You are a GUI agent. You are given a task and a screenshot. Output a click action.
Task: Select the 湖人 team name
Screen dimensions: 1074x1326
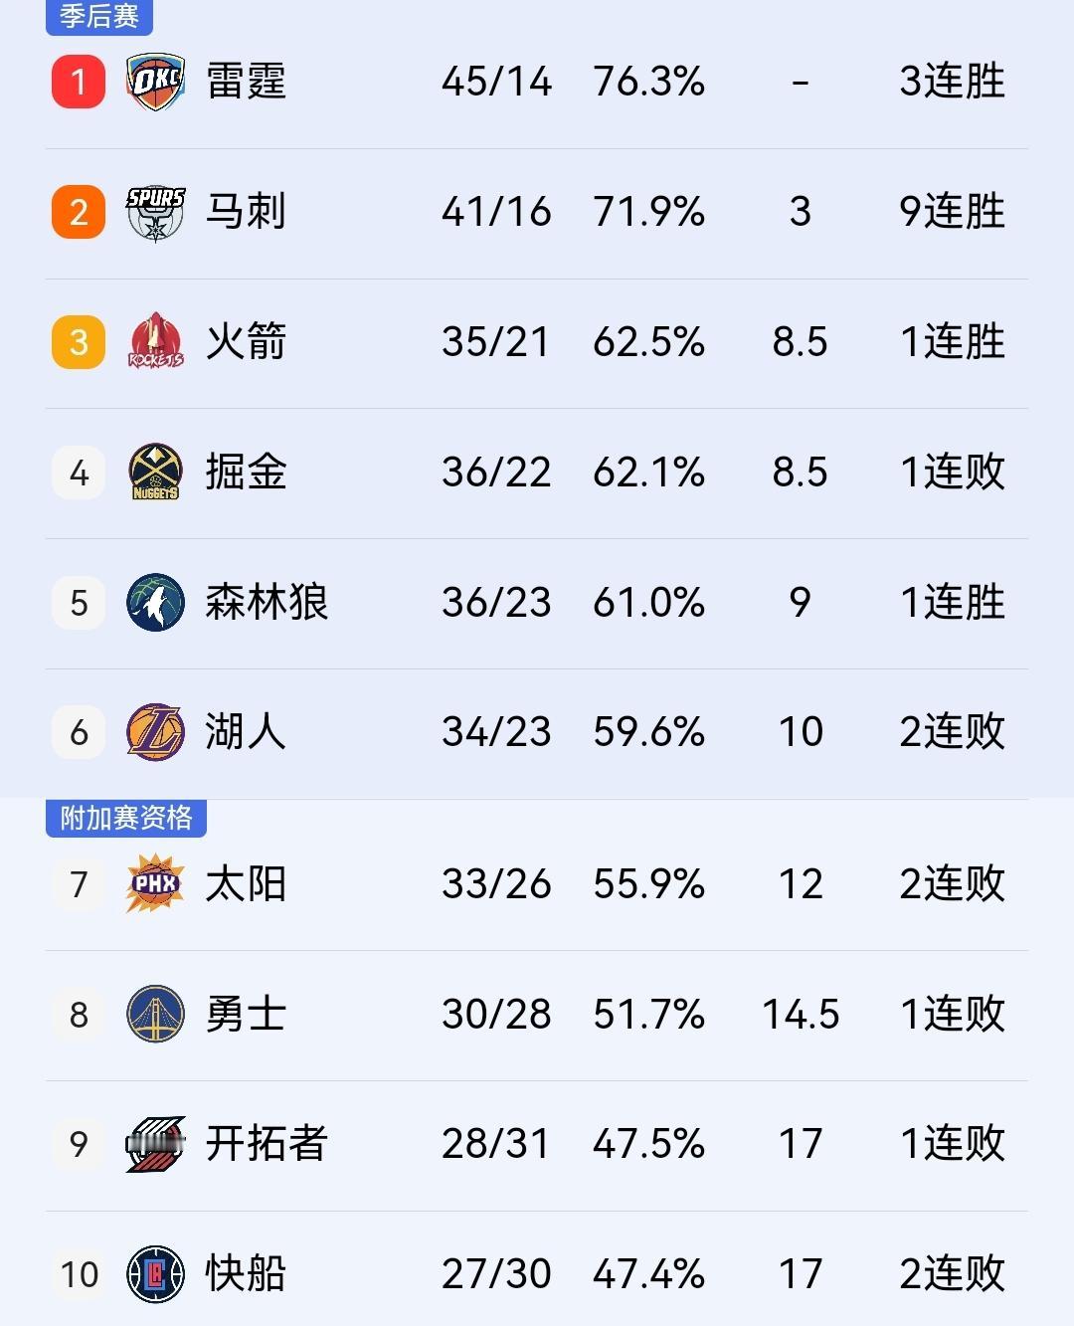pos(244,731)
